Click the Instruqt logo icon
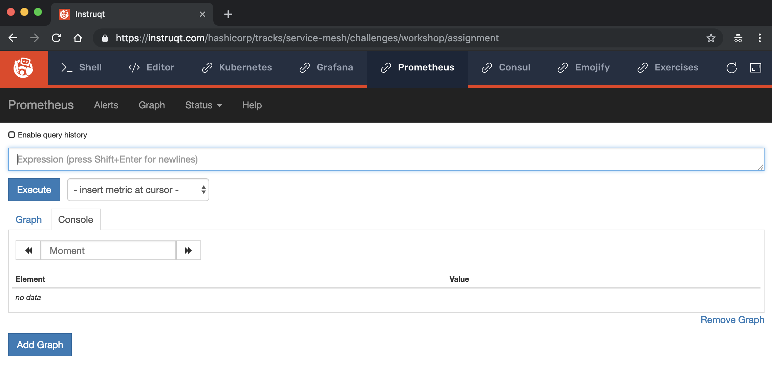 tap(23, 68)
